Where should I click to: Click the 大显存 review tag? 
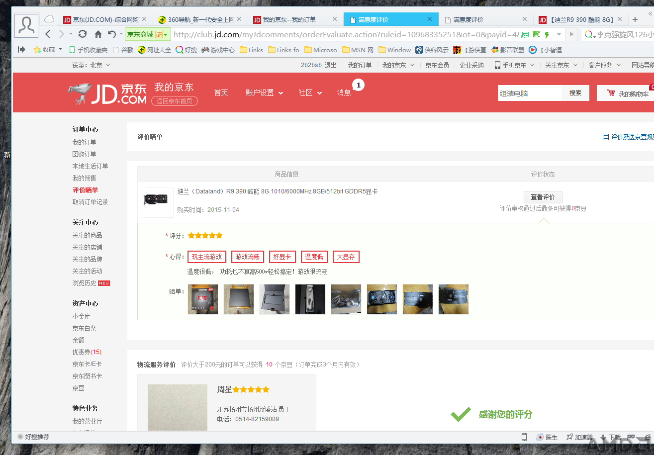coord(346,257)
